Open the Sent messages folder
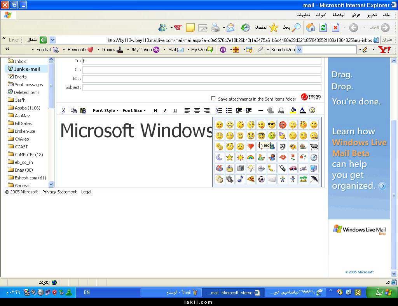Image resolution: width=398 pixels, height=306 pixels. coord(29,84)
